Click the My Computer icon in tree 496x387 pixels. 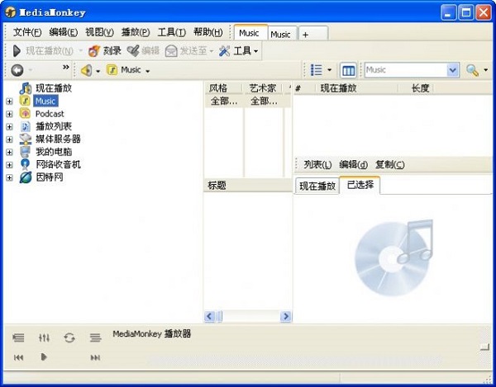tap(25, 152)
